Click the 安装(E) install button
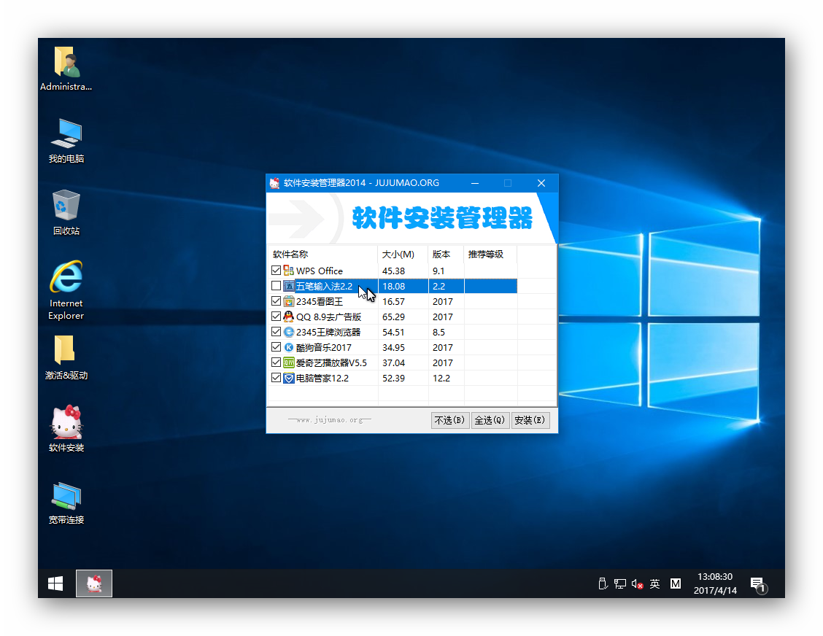 click(x=530, y=420)
